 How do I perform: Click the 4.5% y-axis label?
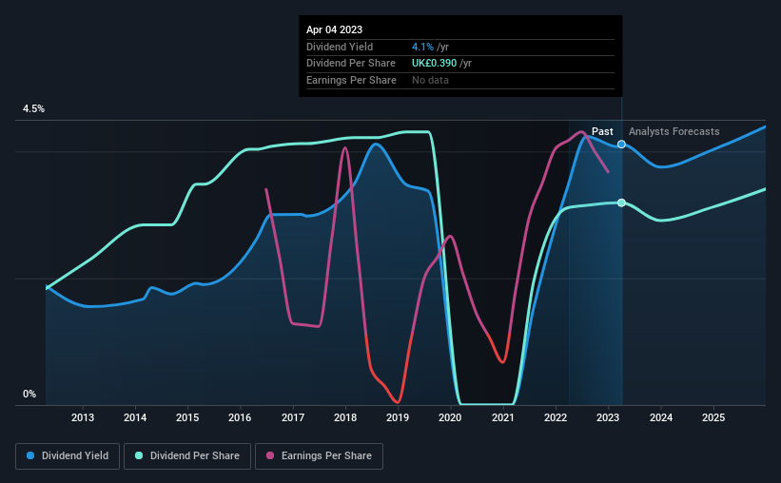(33, 109)
